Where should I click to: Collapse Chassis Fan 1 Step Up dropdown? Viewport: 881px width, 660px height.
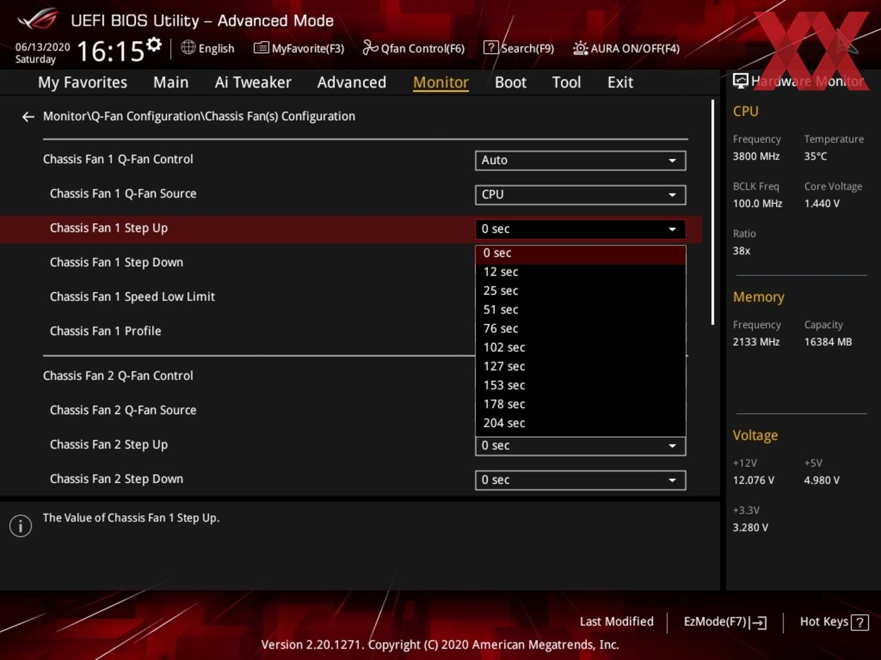[x=580, y=229]
